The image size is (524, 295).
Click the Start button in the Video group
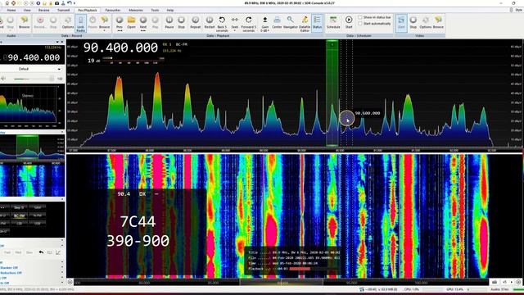401,23
